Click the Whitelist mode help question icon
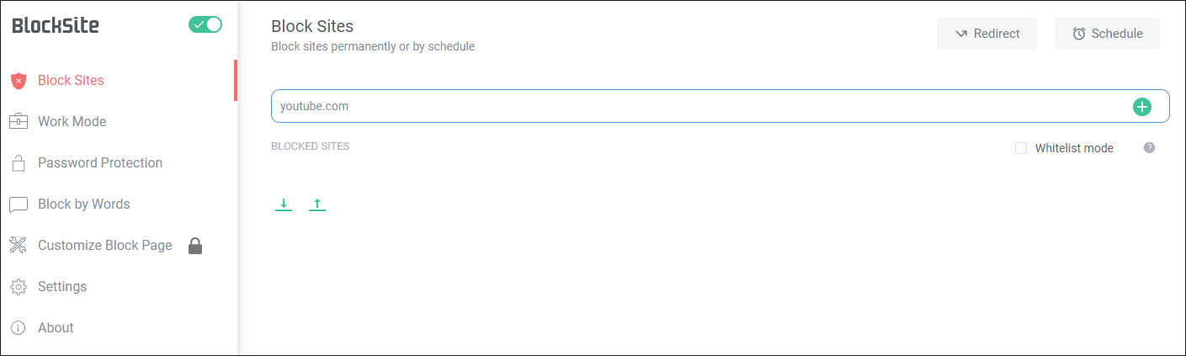The image size is (1186, 356). tap(1149, 148)
